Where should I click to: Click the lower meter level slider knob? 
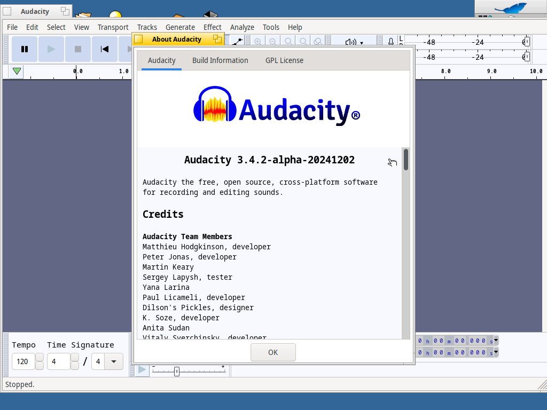coord(527,57)
